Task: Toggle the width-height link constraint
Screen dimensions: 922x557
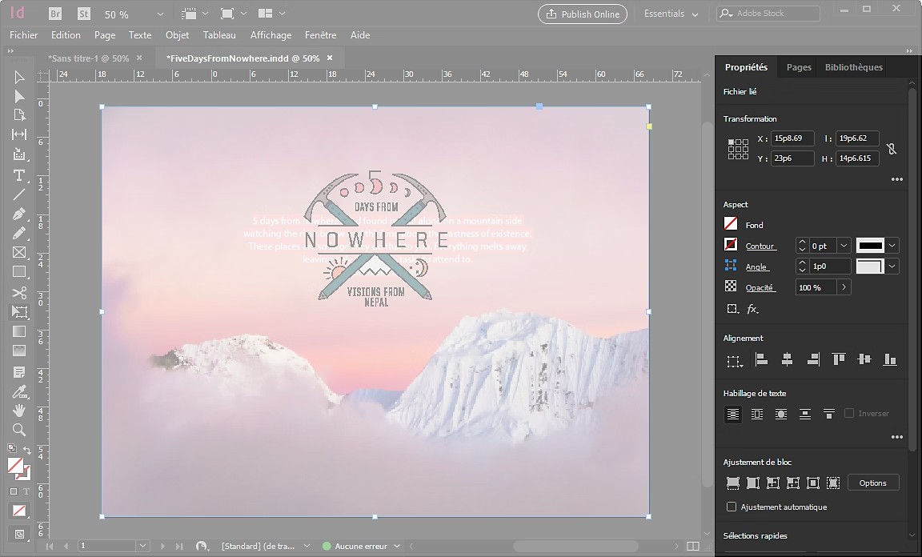Action: coord(892,149)
